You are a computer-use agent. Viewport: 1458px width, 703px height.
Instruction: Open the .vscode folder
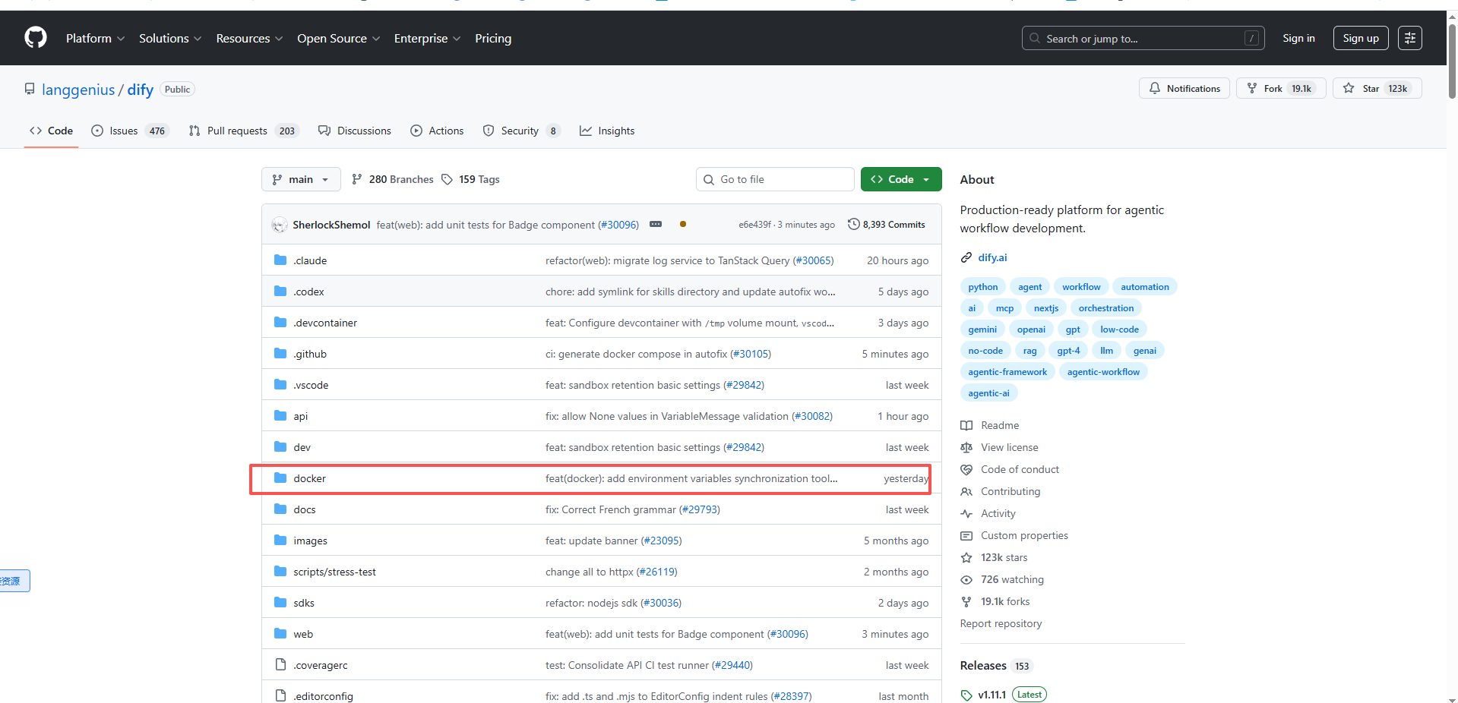click(x=311, y=385)
